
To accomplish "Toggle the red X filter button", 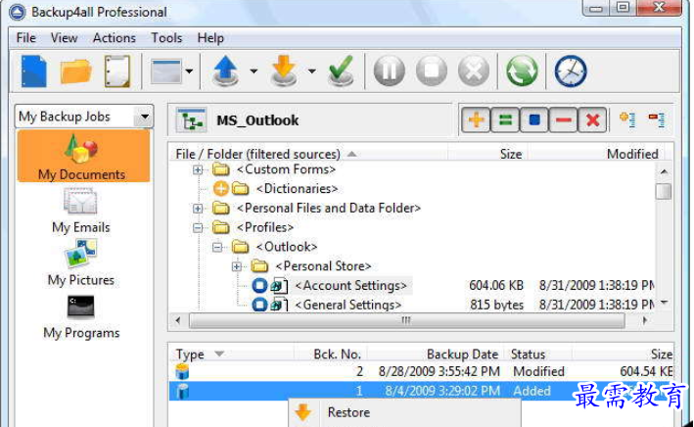I will click(592, 119).
